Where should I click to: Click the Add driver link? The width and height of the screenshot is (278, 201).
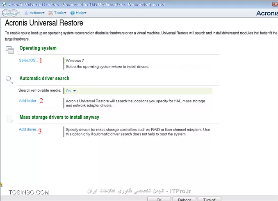(28, 129)
